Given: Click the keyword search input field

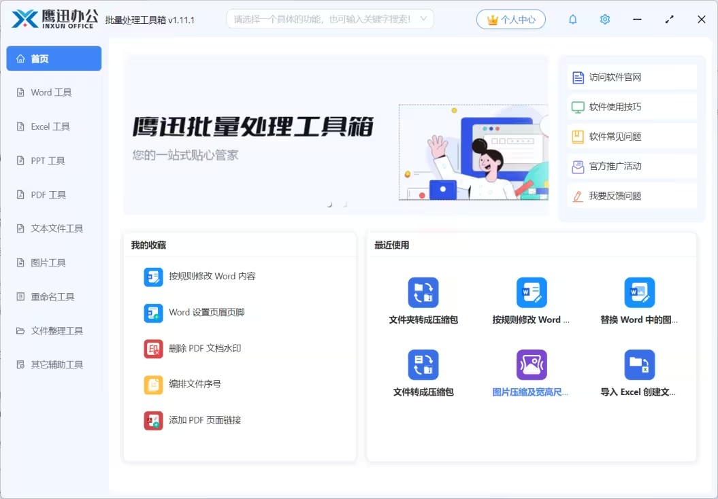Looking at the screenshot, I should 320,19.
